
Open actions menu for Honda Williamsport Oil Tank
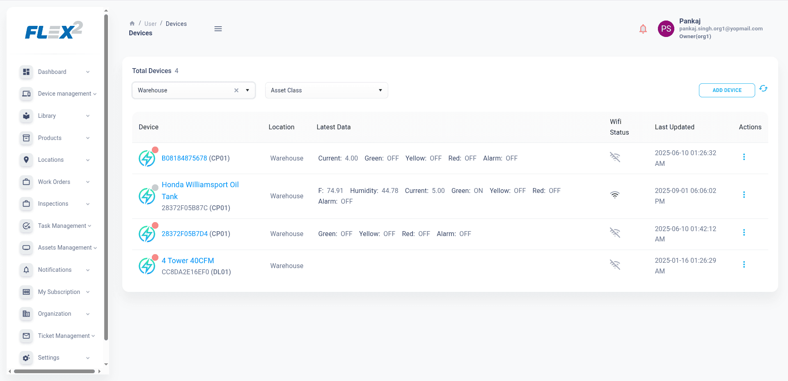(744, 195)
